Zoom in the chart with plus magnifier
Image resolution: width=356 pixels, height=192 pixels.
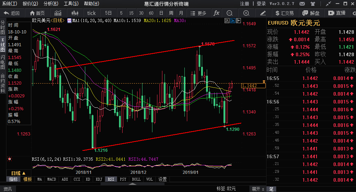(246, 13)
